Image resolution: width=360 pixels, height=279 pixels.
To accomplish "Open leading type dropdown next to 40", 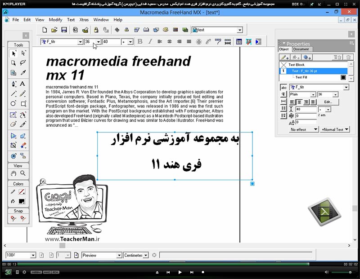I will (x=130, y=42).
